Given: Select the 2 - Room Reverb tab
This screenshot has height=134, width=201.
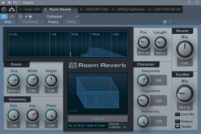Looking at the screenshot, I should tap(58, 9).
